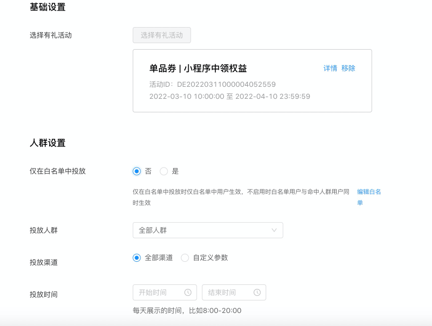Click the 选择有礼活动 field label
This screenshot has height=326, width=432.
coord(51,35)
